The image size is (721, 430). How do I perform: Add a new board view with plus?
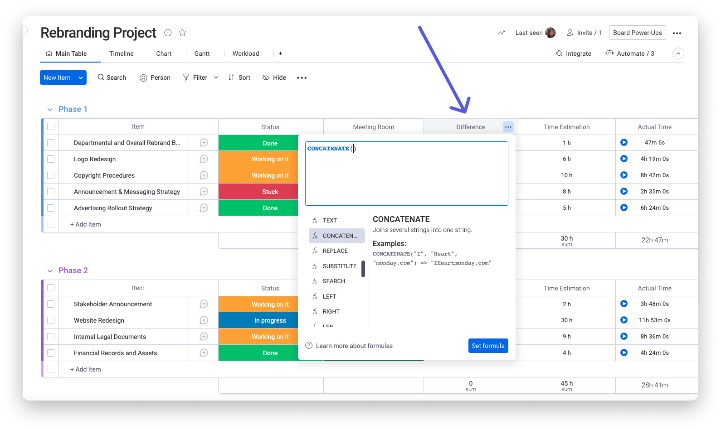click(x=281, y=53)
